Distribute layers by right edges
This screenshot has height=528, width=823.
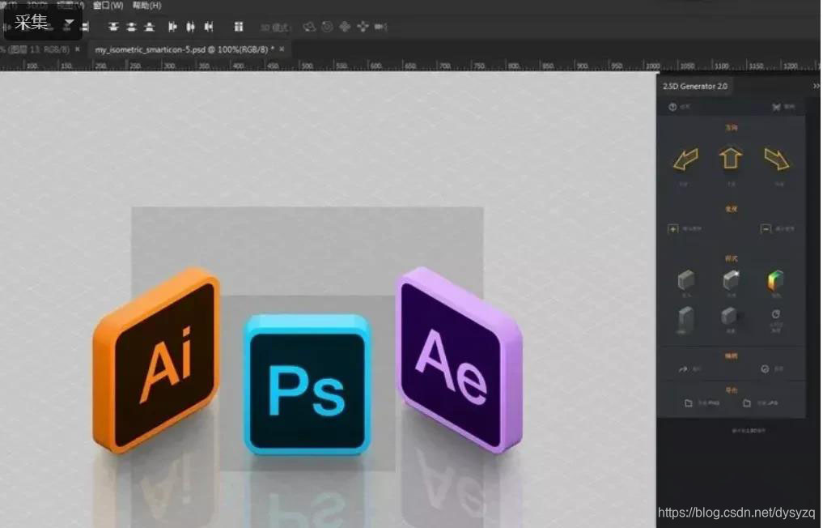[209, 27]
